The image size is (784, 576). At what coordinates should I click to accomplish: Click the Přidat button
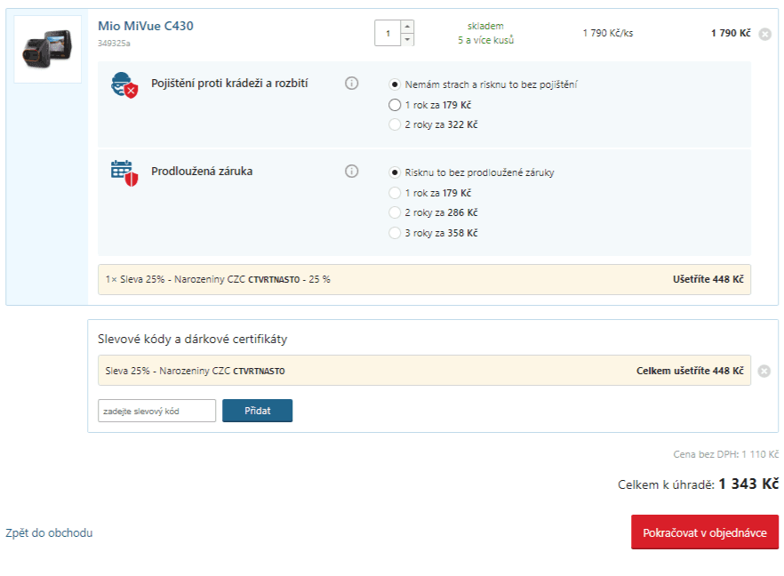point(258,411)
